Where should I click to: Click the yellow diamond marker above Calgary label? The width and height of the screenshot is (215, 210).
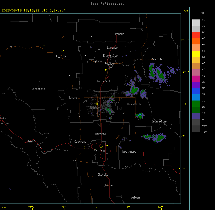pyautogui.click(x=101, y=147)
